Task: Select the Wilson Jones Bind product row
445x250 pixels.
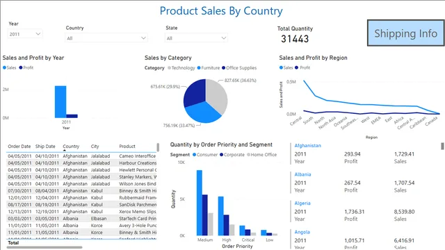Action: (81, 183)
